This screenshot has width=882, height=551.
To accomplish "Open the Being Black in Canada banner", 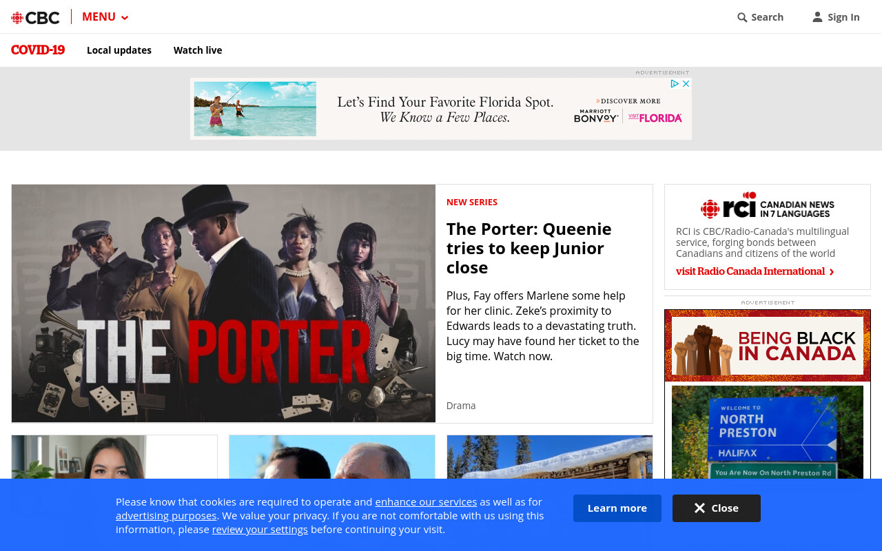I will 768,346.
